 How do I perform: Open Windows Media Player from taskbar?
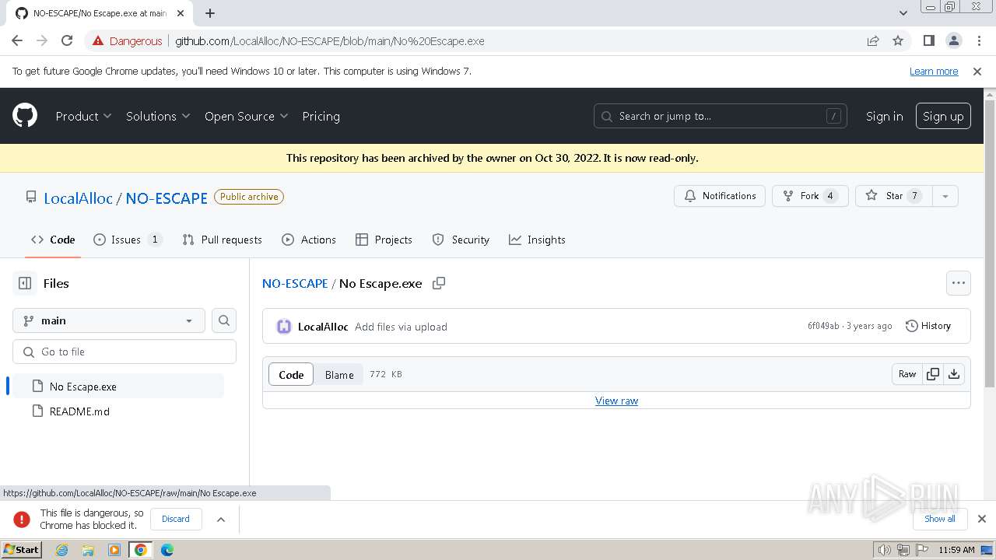click(114, 550)
